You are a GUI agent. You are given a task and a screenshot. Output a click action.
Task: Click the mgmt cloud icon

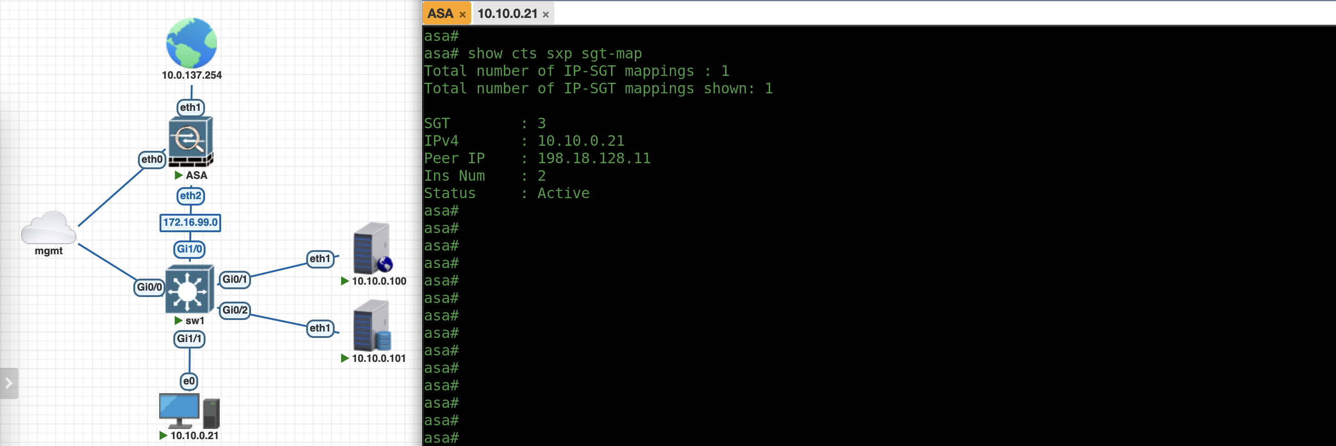48,228
